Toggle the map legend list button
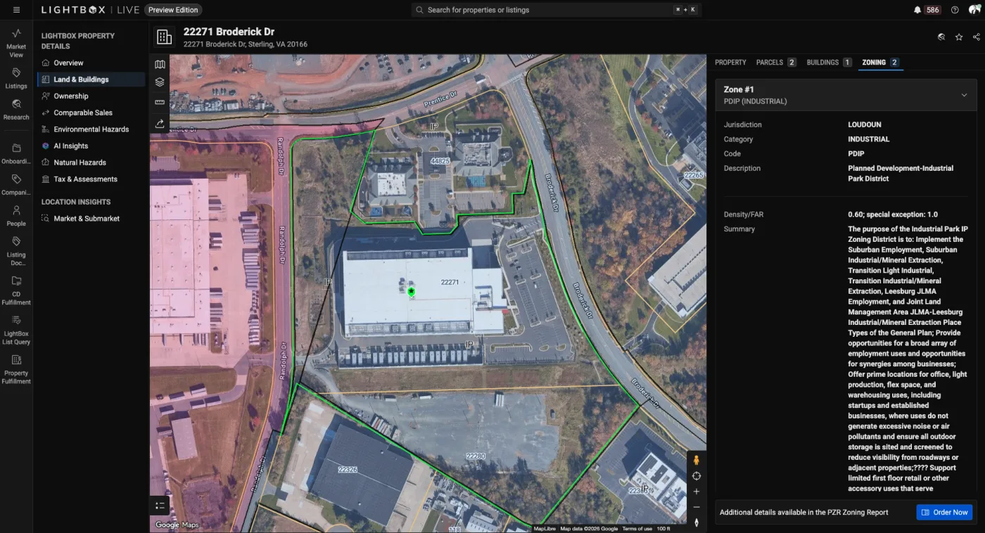 [160, 506]
